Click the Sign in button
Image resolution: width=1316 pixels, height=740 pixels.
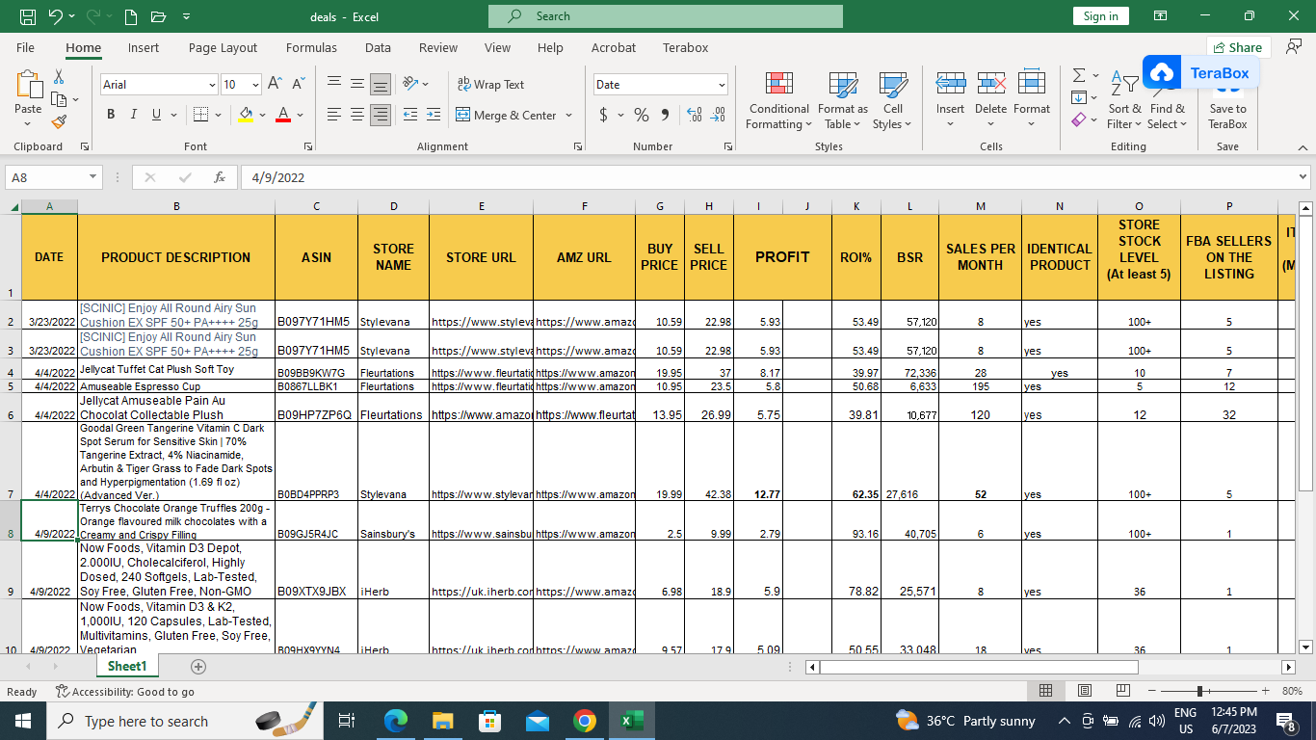(x=1100, y=16)
